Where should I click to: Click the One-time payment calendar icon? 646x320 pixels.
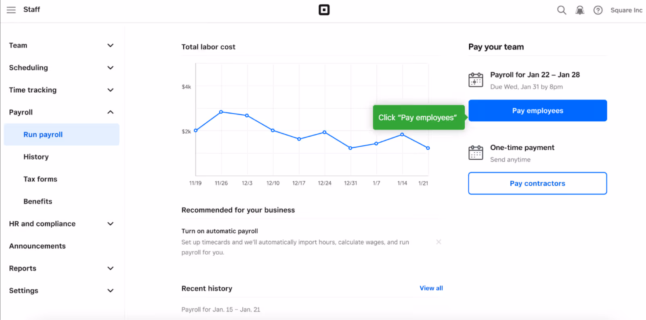tap(476, 153)
